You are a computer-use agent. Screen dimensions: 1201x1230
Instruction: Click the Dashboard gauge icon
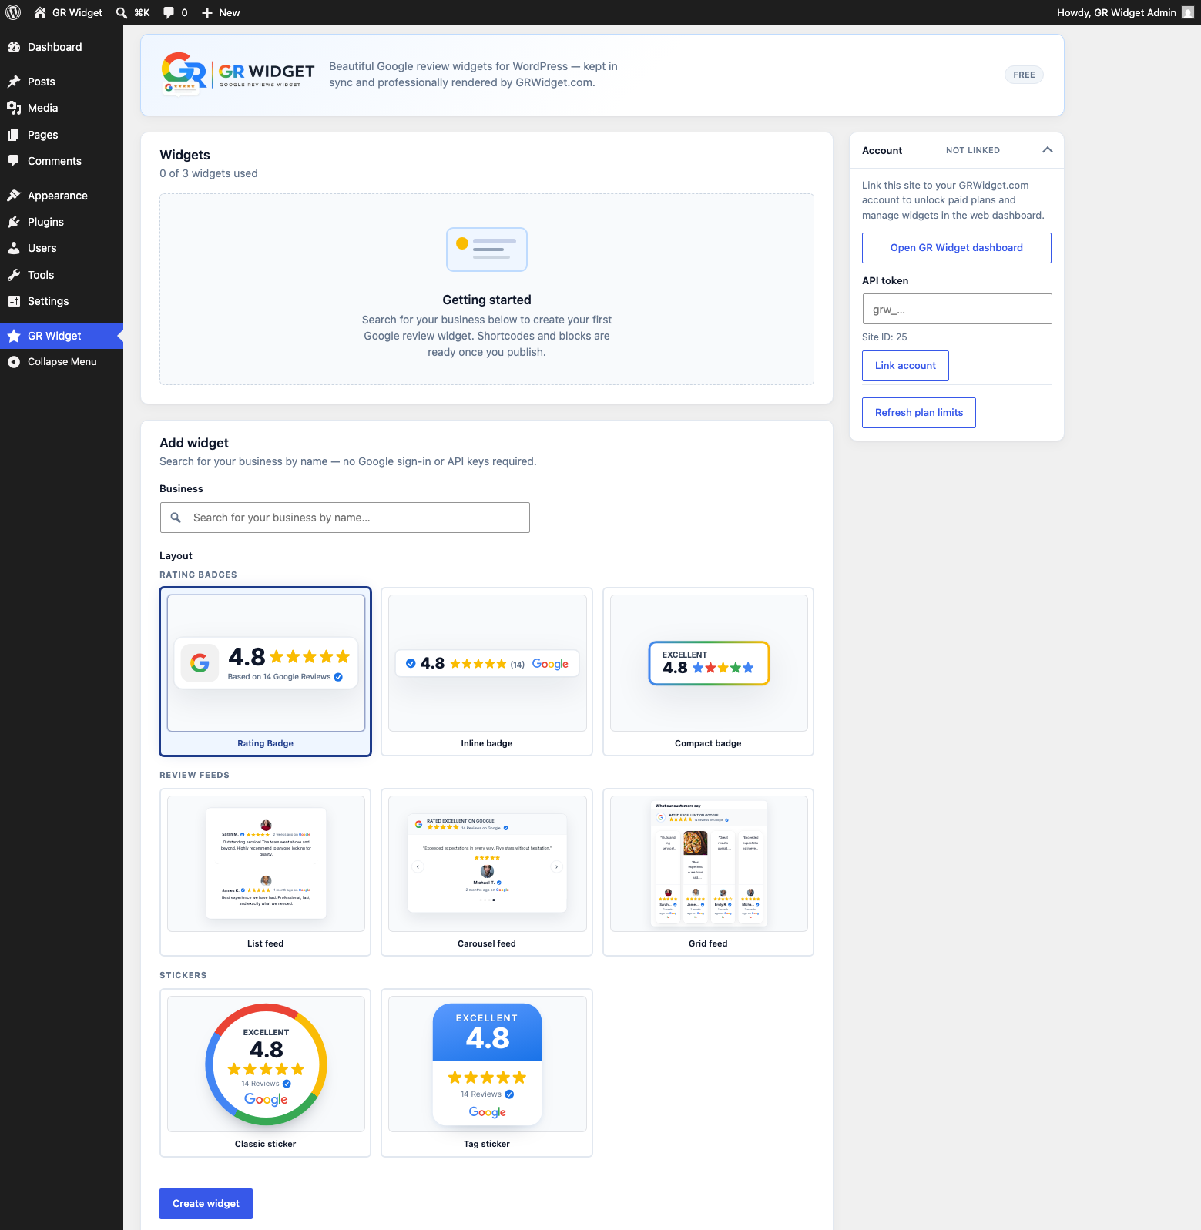pos(14,47)
